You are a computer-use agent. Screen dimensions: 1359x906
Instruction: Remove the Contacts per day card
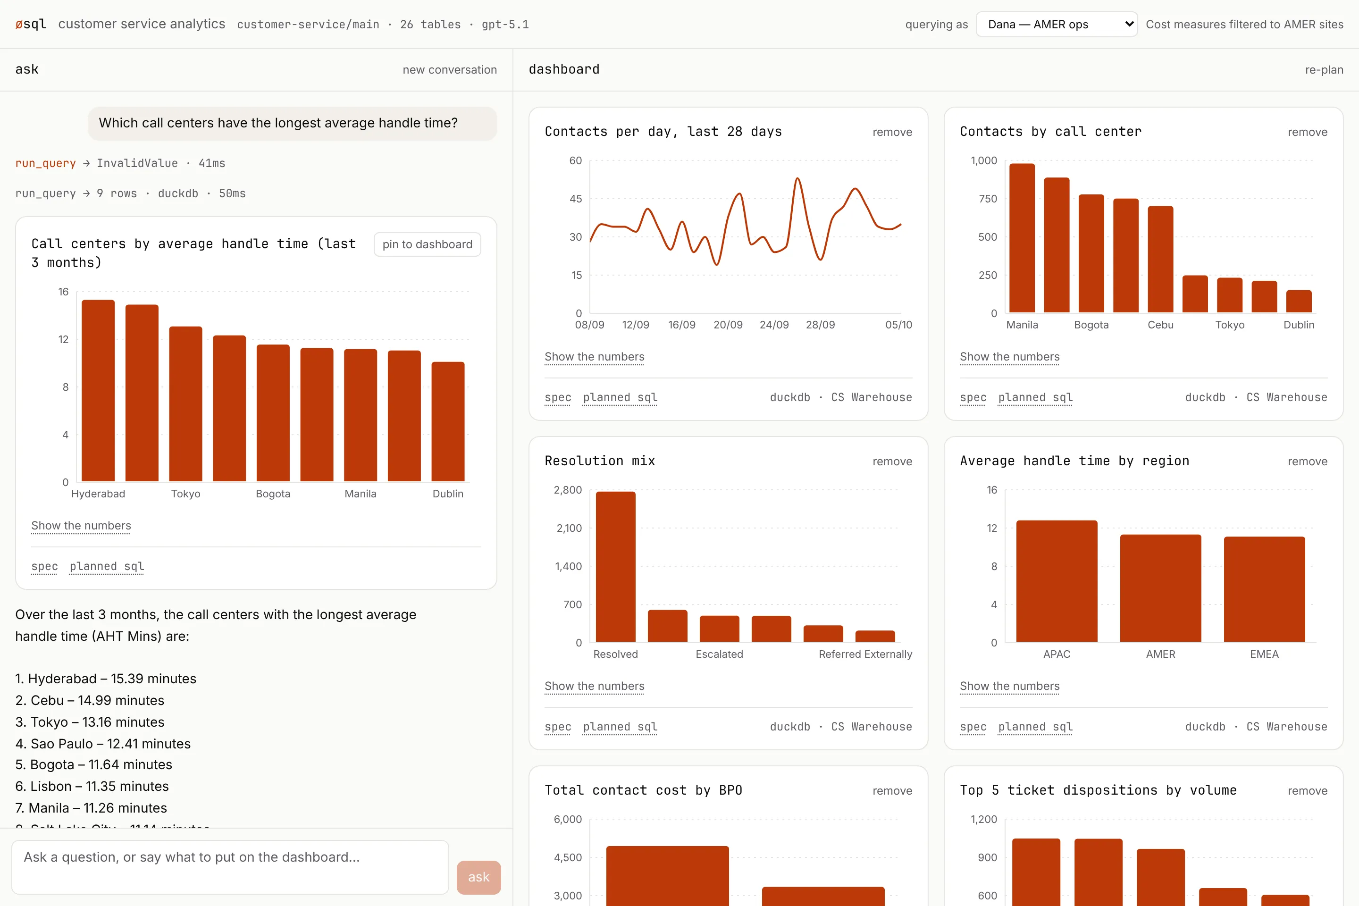[x=892, y=132]
